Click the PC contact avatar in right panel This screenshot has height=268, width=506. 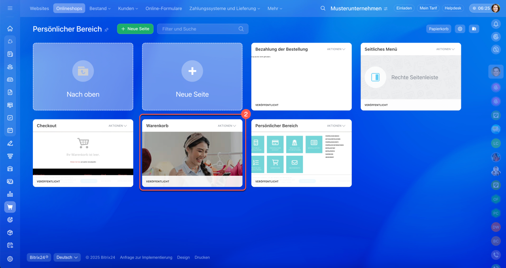click(496, 213)
